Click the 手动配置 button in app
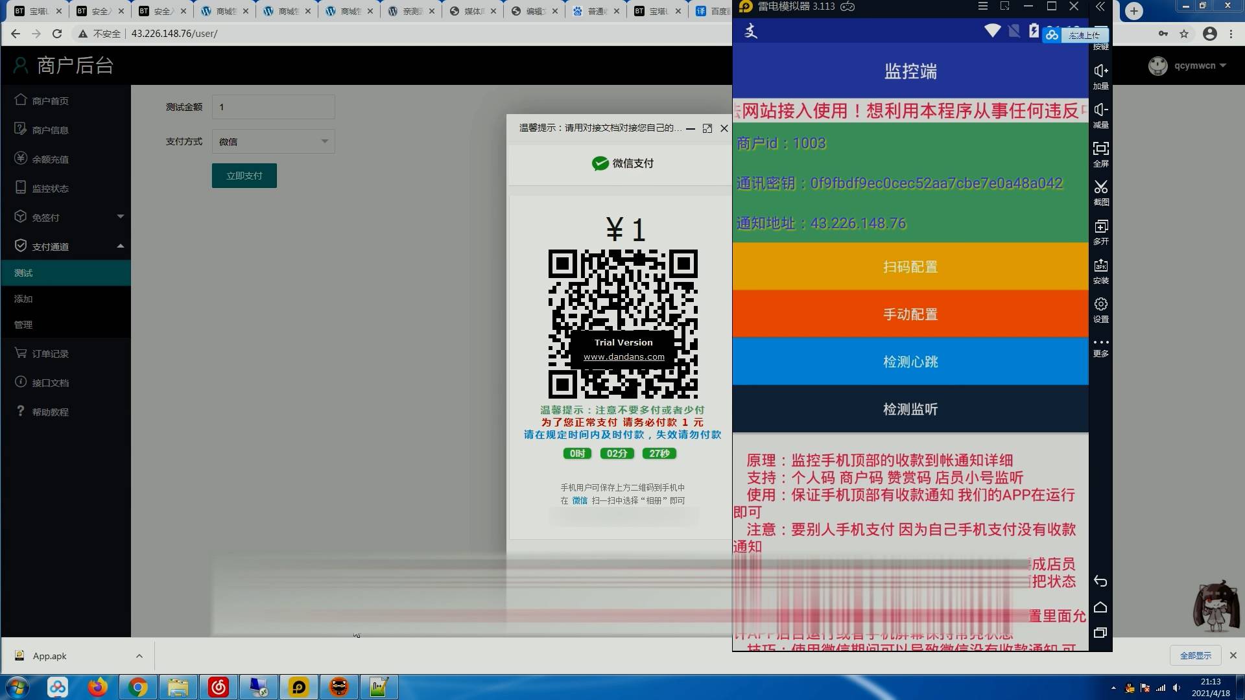This screenshot has width=1245, height=700. coord(910,314)
